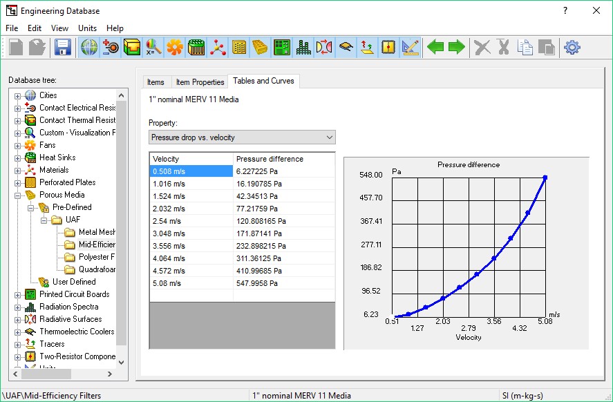Click the Velocity column header in the table
613x402 pixels.
pos(191,159)
